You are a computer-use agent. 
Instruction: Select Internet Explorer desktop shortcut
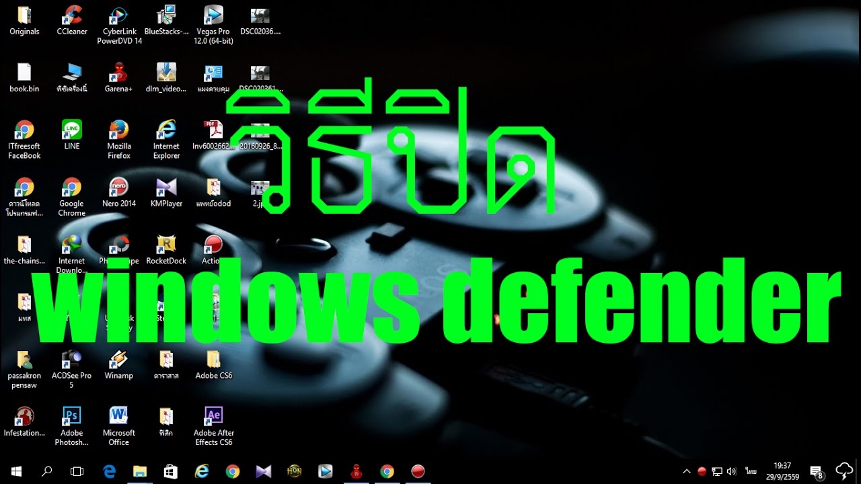tap(166, 140)
